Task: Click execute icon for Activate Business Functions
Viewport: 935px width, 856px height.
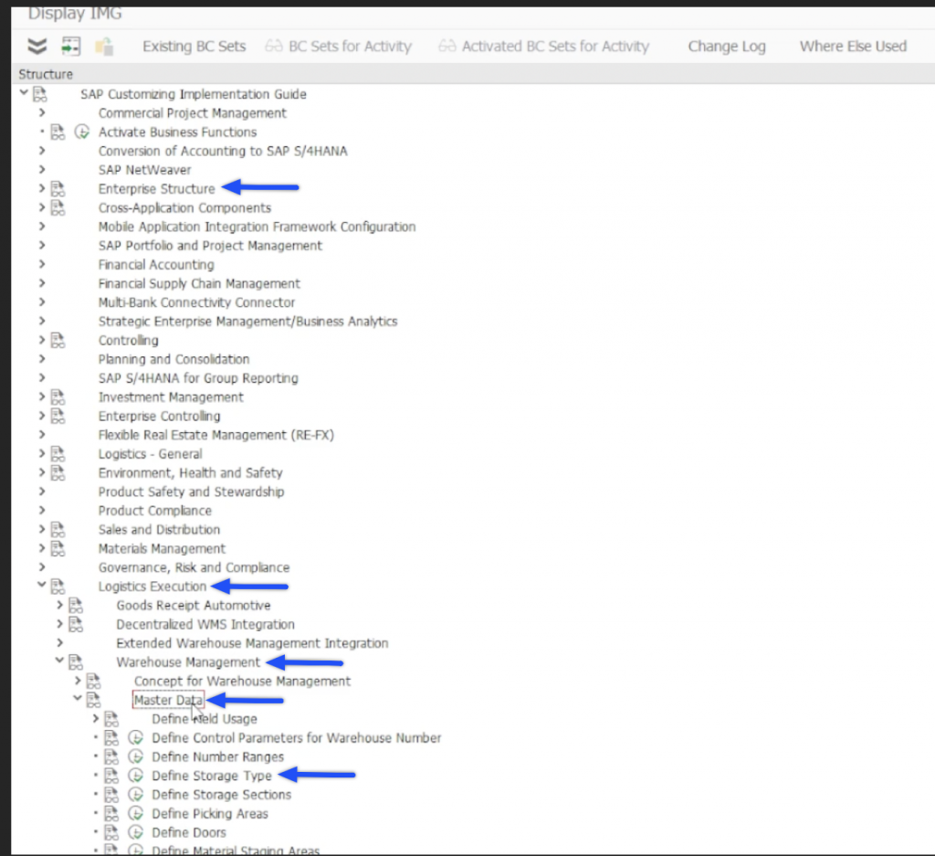Action: pos(82,132)
